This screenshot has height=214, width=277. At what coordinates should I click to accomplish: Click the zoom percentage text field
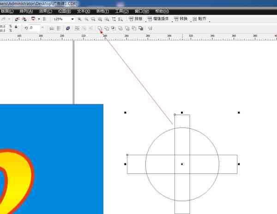[x=61, y=19]
